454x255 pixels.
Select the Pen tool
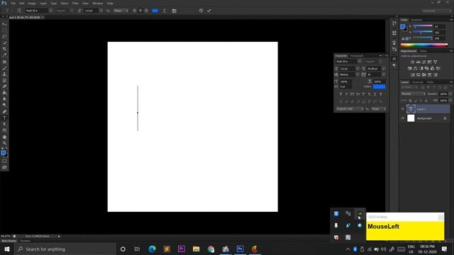coord(4,112)
